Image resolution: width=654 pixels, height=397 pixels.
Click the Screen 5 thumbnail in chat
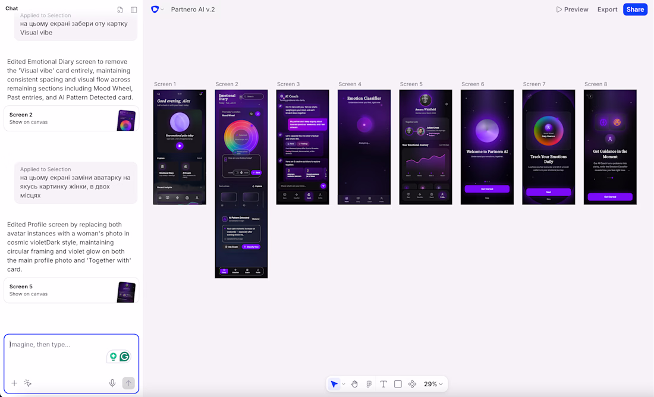(x=127, y=292)
